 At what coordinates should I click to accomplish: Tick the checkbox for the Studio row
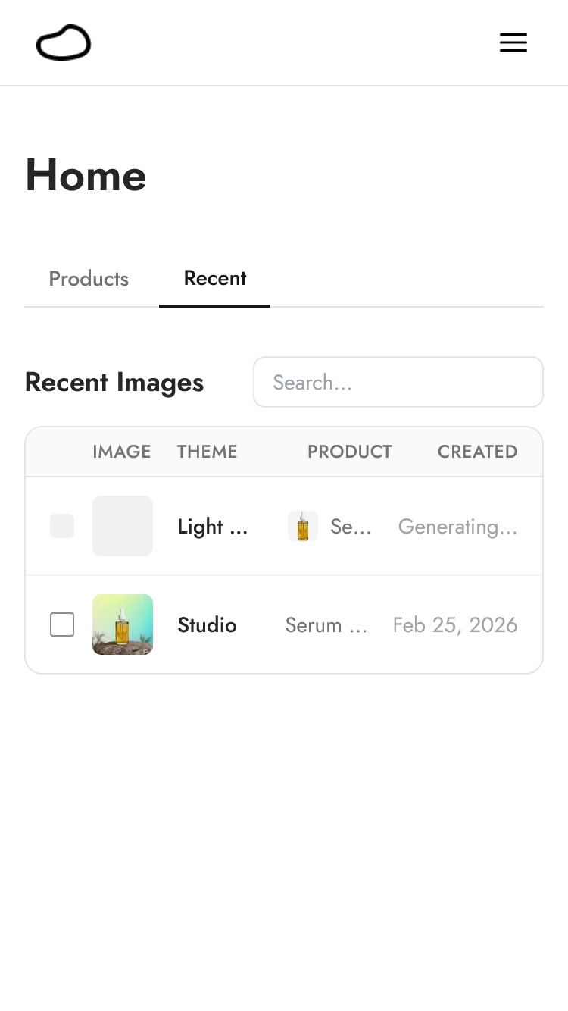point(62,624)
